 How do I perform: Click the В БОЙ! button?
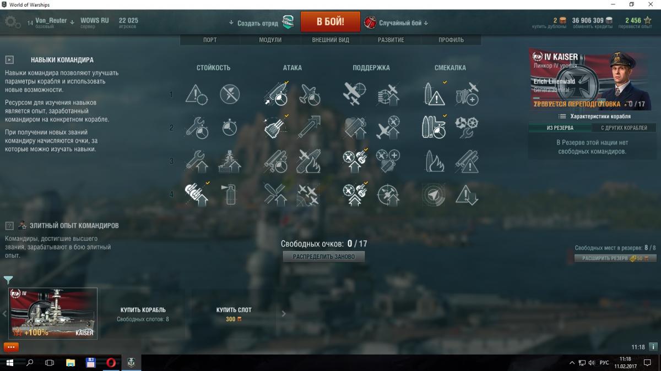tap(330, 22)
